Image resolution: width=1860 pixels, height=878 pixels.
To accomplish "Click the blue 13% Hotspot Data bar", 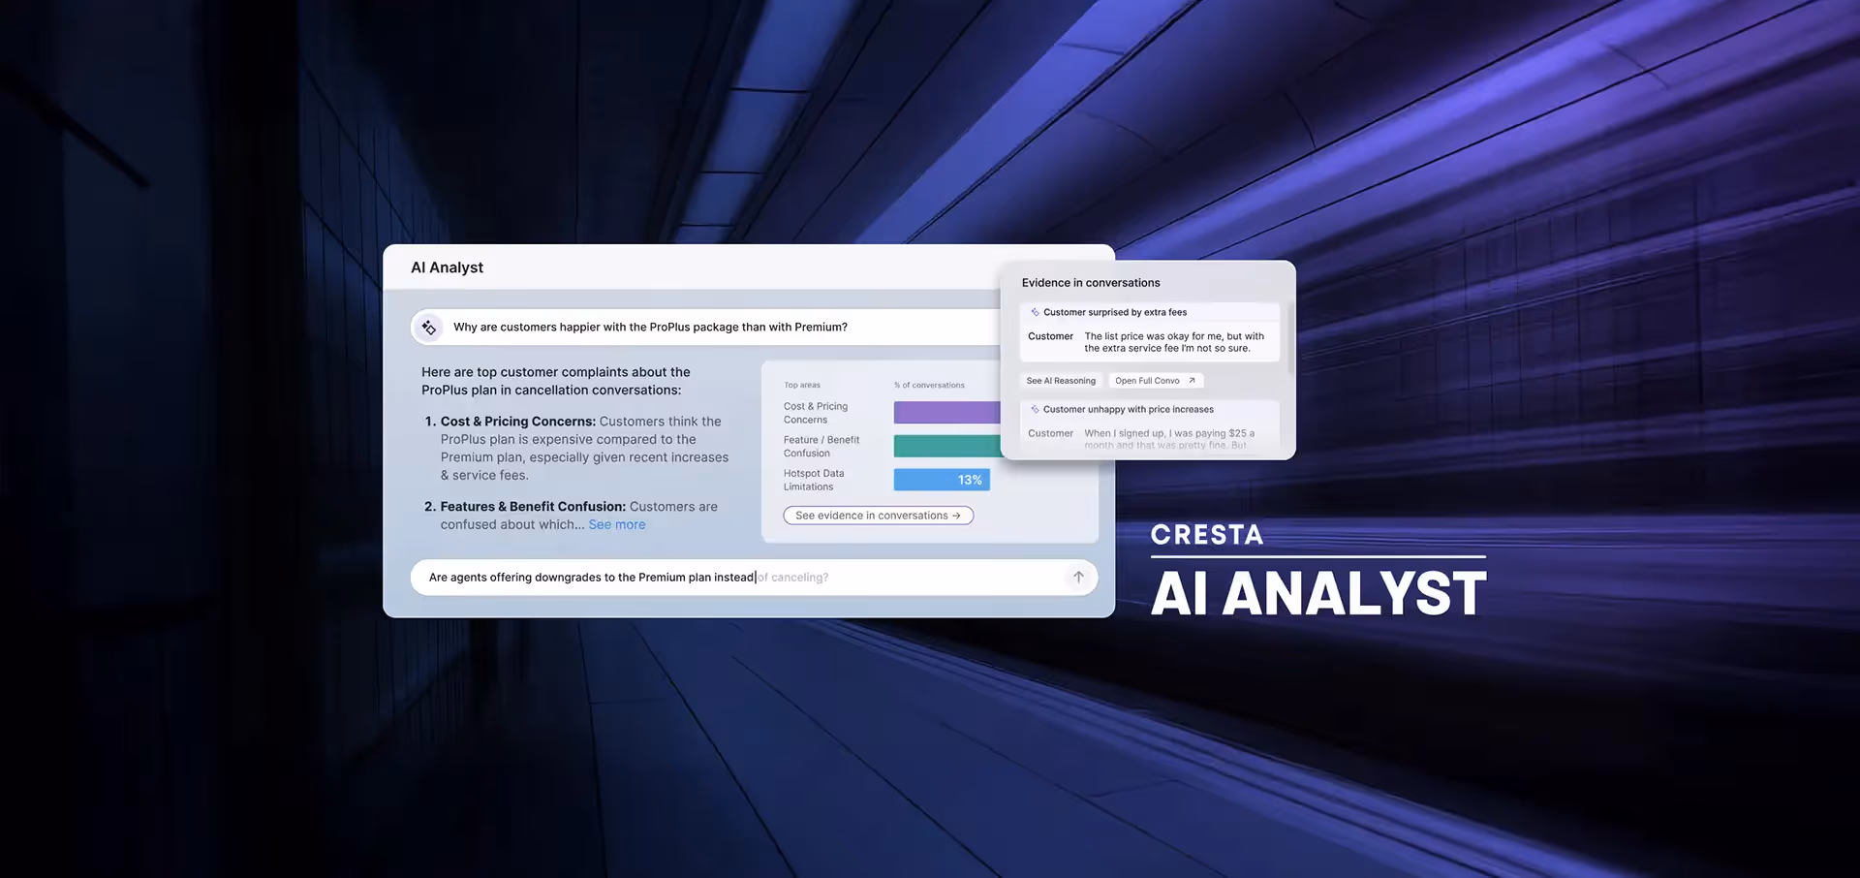I will pos(942,480).
